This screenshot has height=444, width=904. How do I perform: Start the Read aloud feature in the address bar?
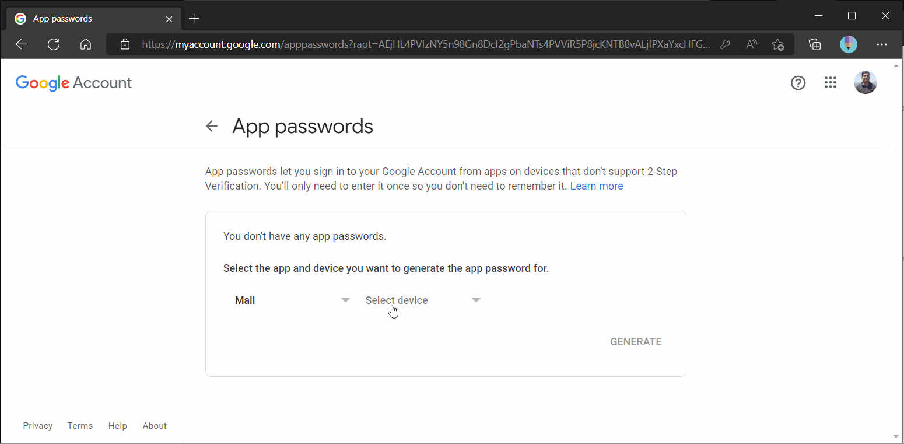point(751,44)
